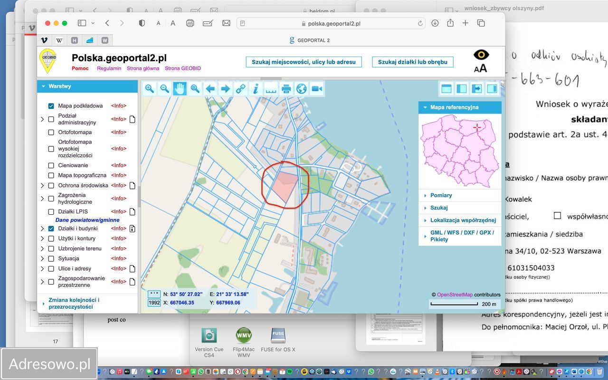This screenshot has width=608, height=380.
Task: Open the Regulamin link
Action: 109,68
